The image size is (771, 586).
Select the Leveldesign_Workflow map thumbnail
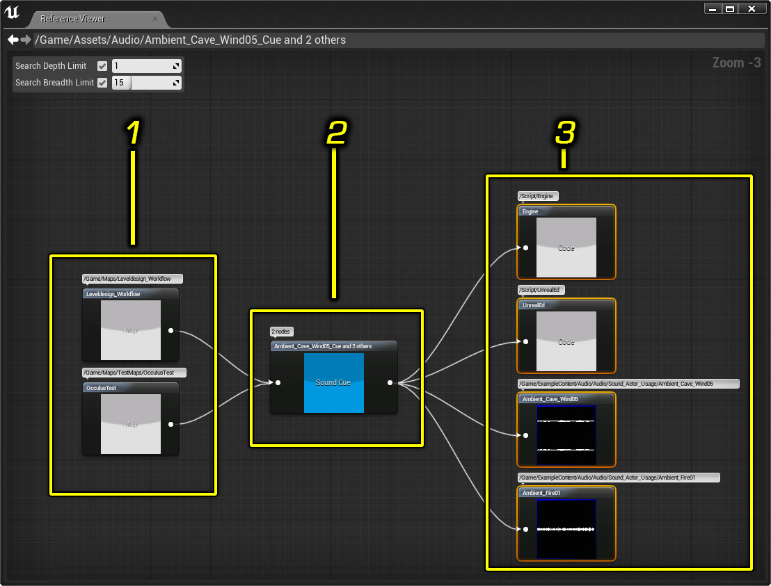[131, 330]
